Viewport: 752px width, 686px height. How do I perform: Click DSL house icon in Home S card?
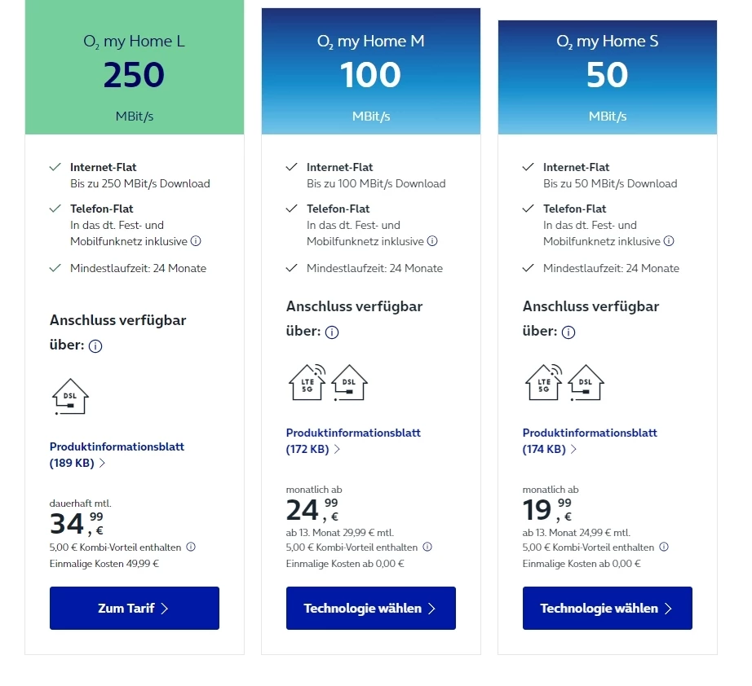pos(586,381)
